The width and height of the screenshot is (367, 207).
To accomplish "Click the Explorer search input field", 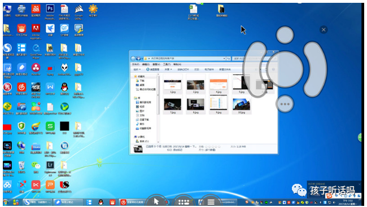I will coord(254,59).
